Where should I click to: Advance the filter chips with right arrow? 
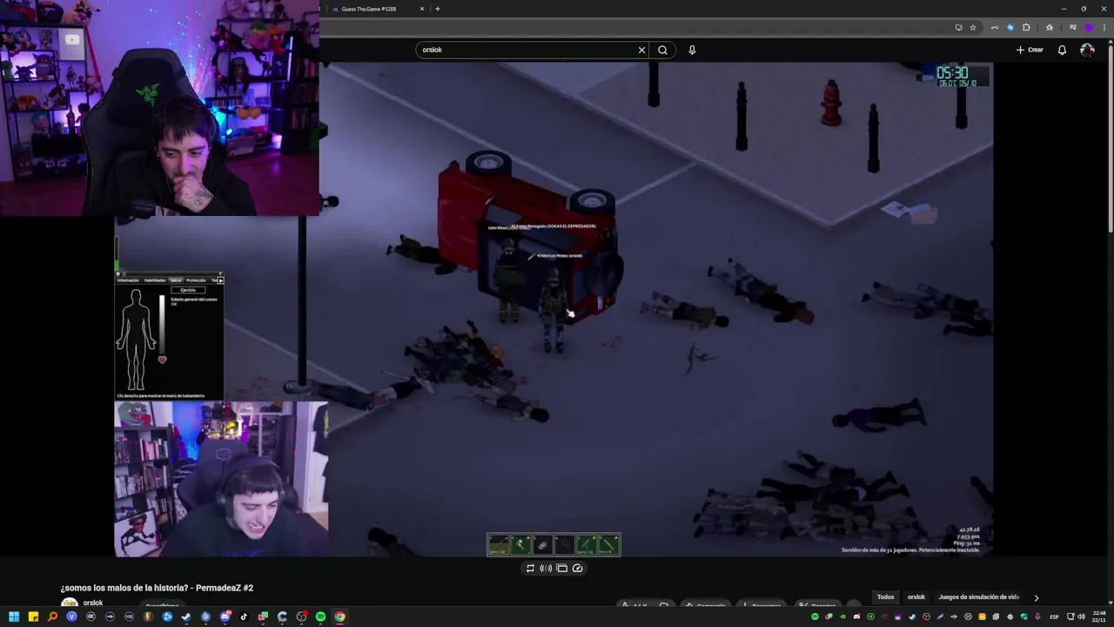tap(1036, 597)
